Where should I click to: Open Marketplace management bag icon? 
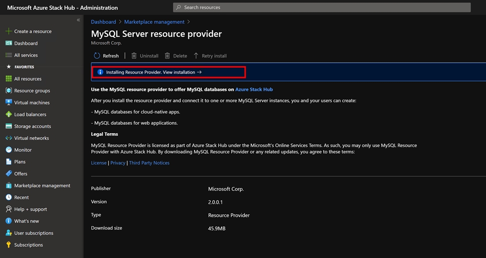[x=8, y=185]
